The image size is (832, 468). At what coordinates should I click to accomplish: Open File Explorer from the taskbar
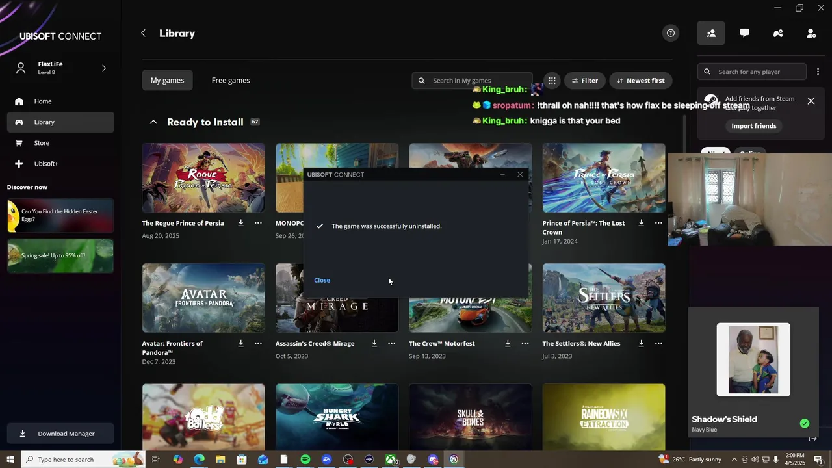click(x=220, y=460)
